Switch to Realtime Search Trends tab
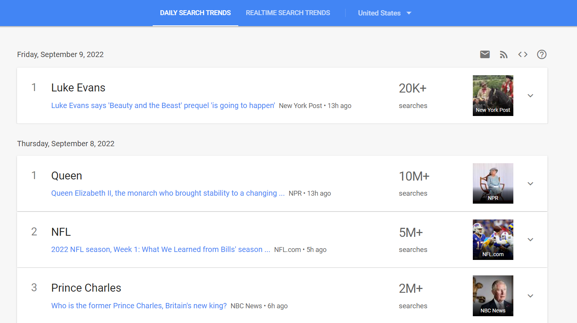 tap(288, 13)
